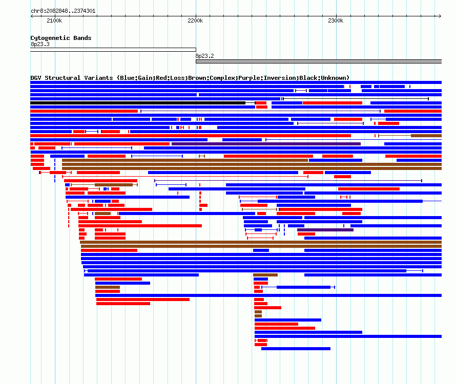Click the short purple inversion bar near 2290k
This screenshot has height=384, width=456.
pyautogui.click(x=325, y=230)
